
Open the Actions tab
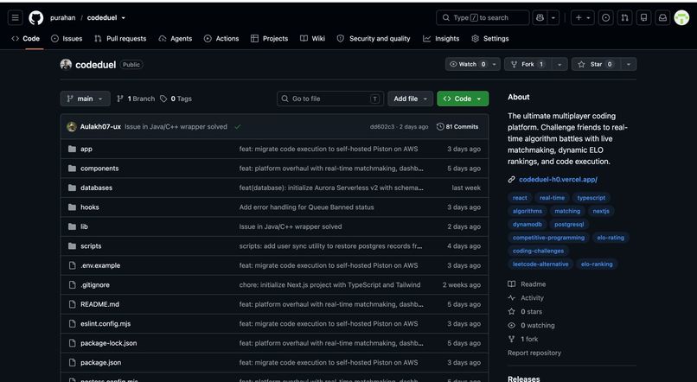coord(221,39)
